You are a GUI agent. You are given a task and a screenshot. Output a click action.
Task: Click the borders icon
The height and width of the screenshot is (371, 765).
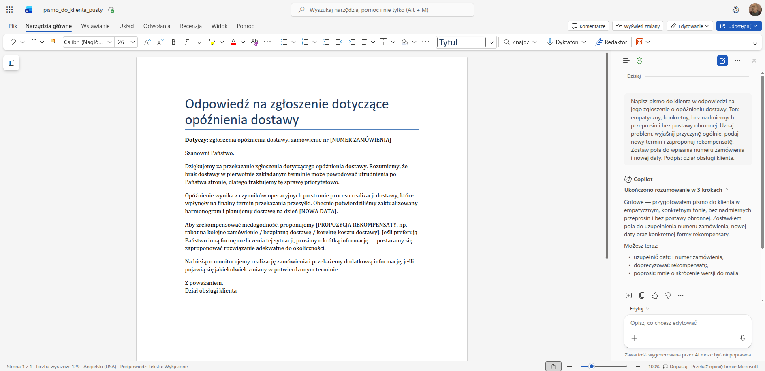(x=384, y=42)
